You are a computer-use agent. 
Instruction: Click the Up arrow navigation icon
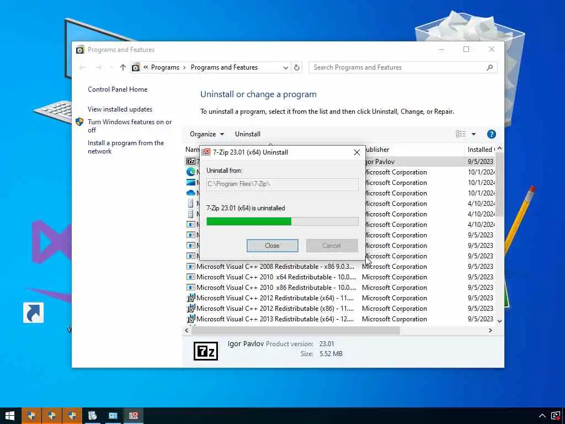(x=123, y=67)
